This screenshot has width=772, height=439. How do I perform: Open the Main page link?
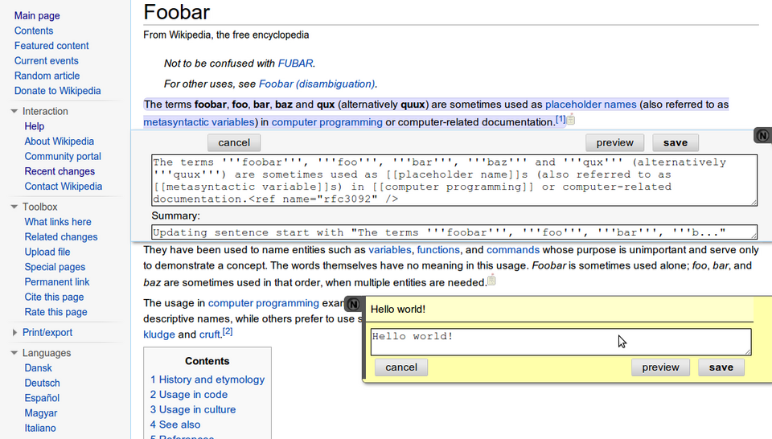37,16
